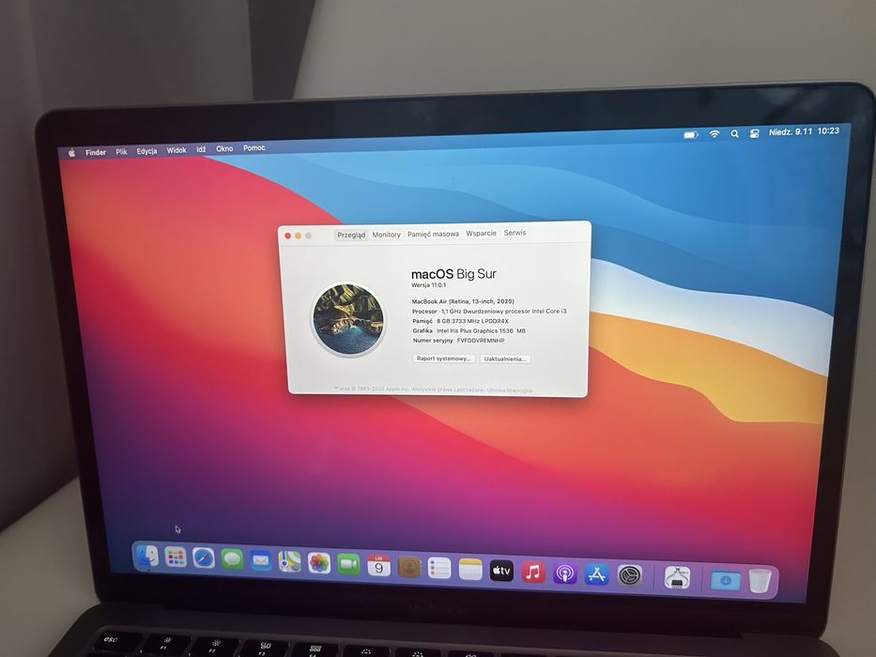Image resolution: width=876 pixels, height=657 pixels.
Task: Switch to the Wsparcie tab
Action: pos(481,233)
